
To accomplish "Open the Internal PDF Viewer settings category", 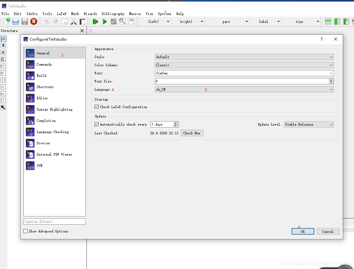I will click(x=55, y=154).
